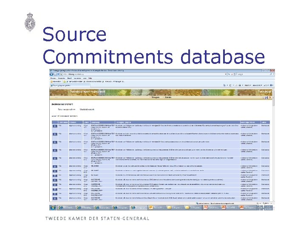Open the address bar history dropdown arrow

pos(226,74)
